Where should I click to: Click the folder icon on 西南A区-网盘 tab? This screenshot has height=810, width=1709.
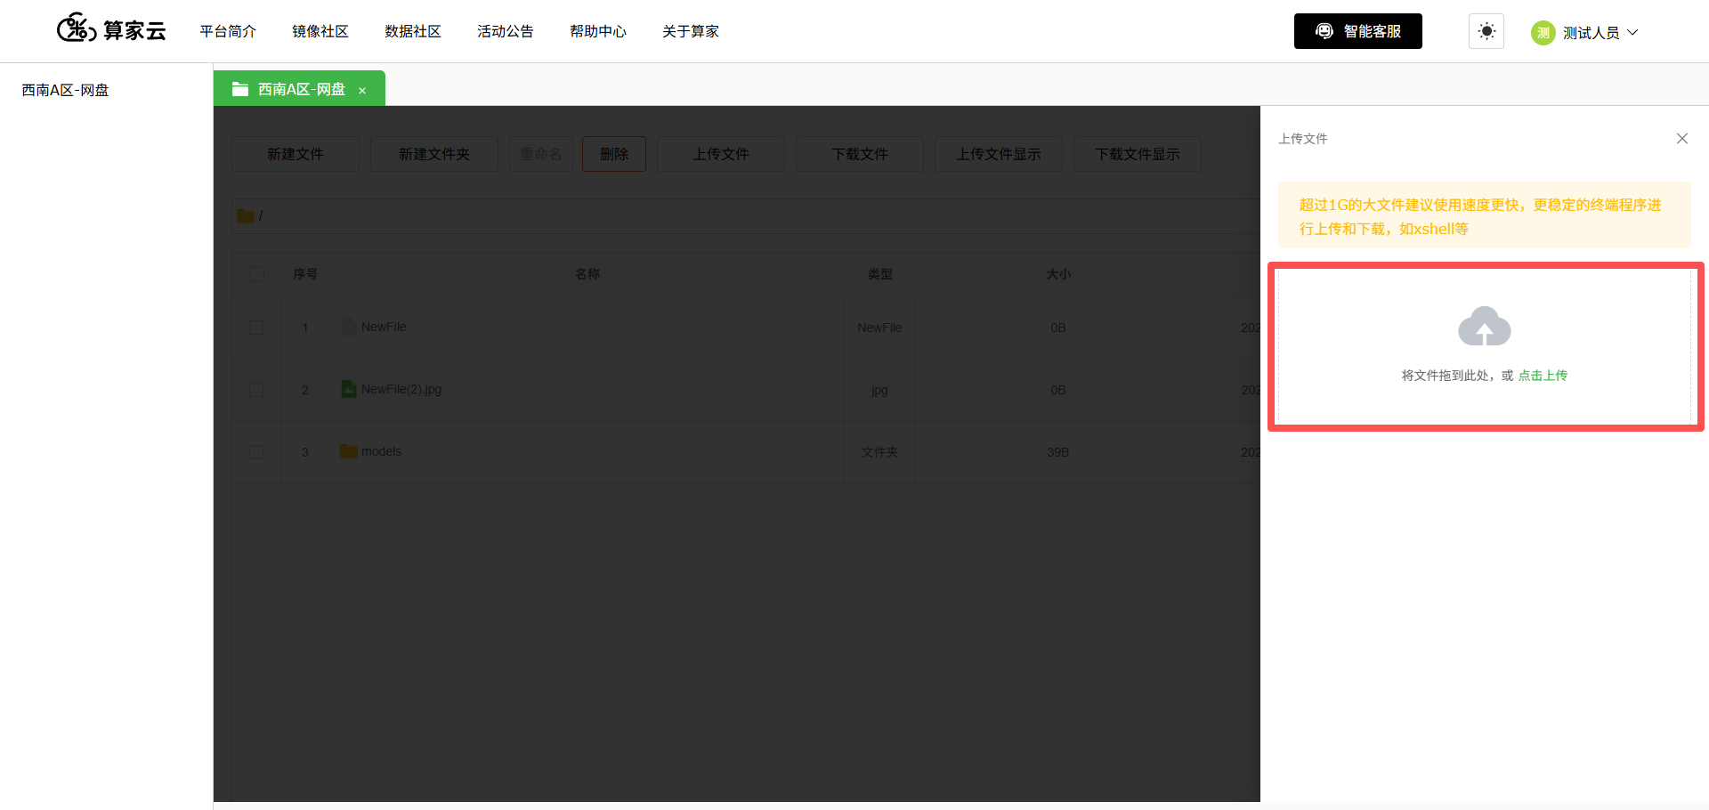[x=240, y=89]
